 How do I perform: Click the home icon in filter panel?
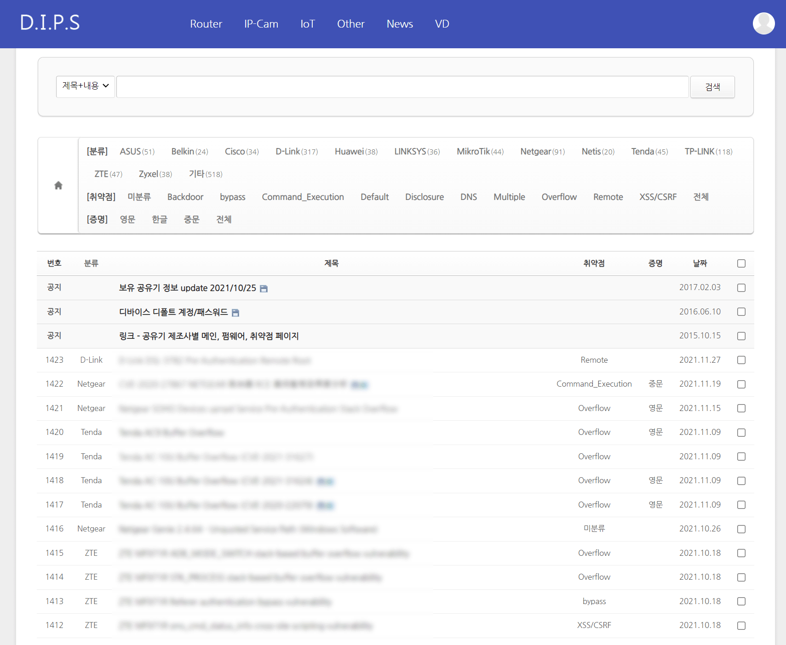58,185
